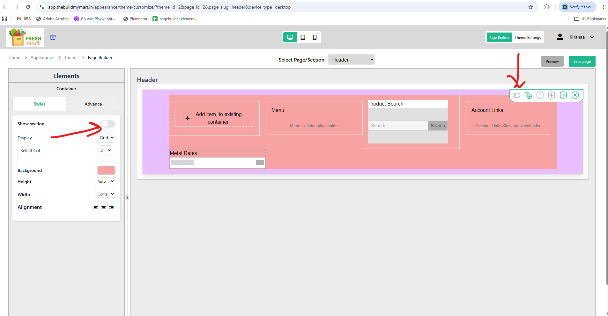The height and width of the screenshot is (316, 608).
Task: Click the Save page button
Action: coord(582,62)
